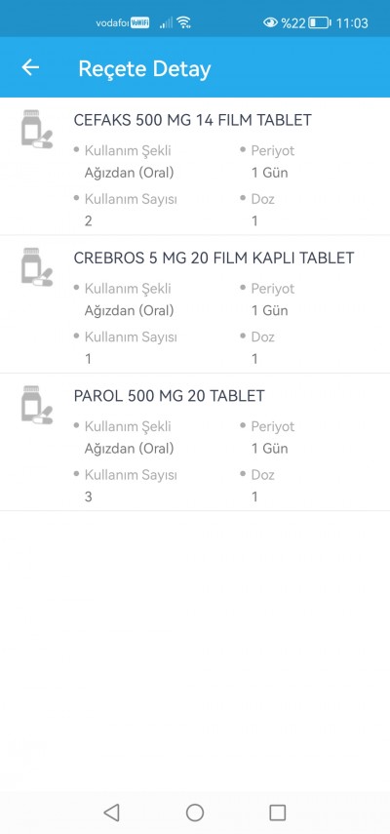390x834 pixels.
Task: Tap Ağızdan (Oral) value under PAROL
Action: click(x=129, y=449)
